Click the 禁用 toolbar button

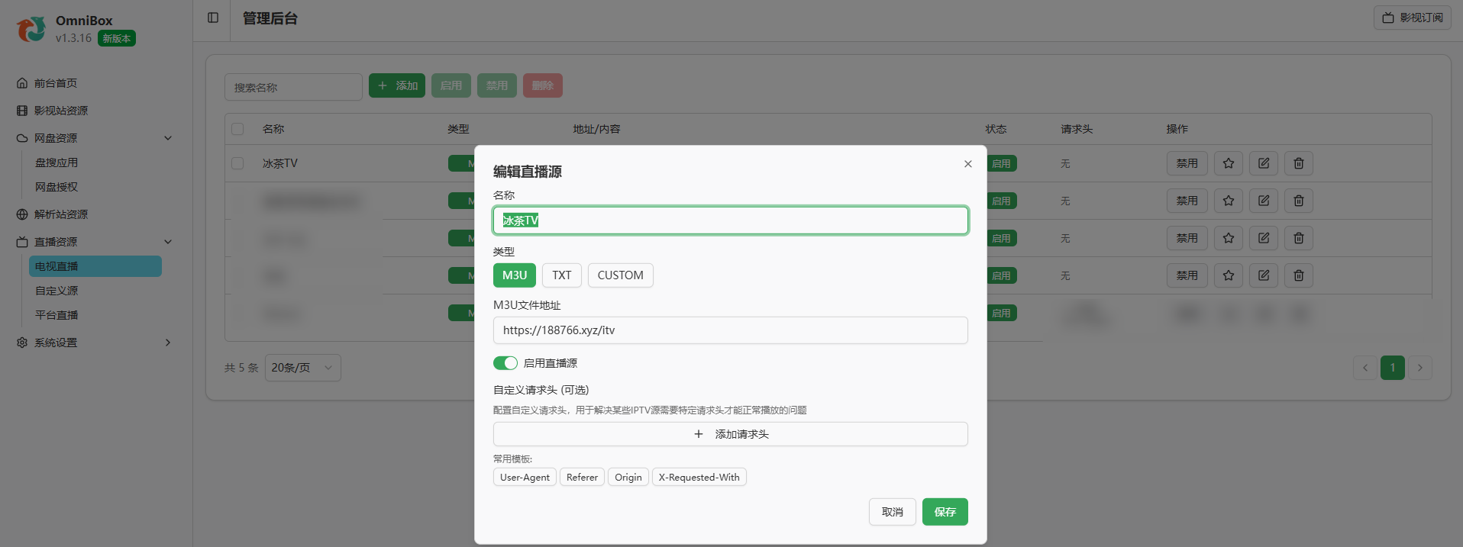pos(497,85)
